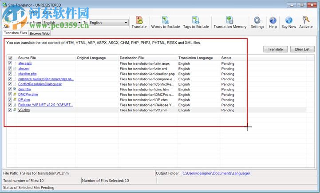
Task: Open the dmc.htm source link
Action: [24, 89]
